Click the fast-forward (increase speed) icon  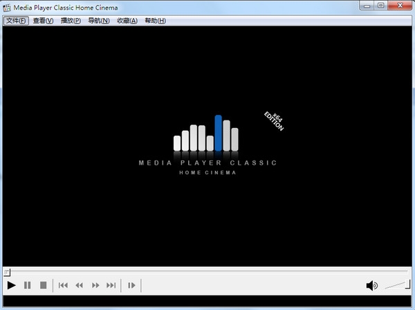pyautogui.click(x=95, y=285)
